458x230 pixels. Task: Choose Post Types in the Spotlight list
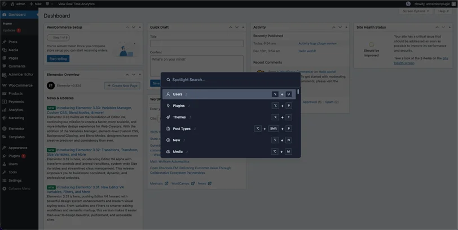tap(229, 129)
